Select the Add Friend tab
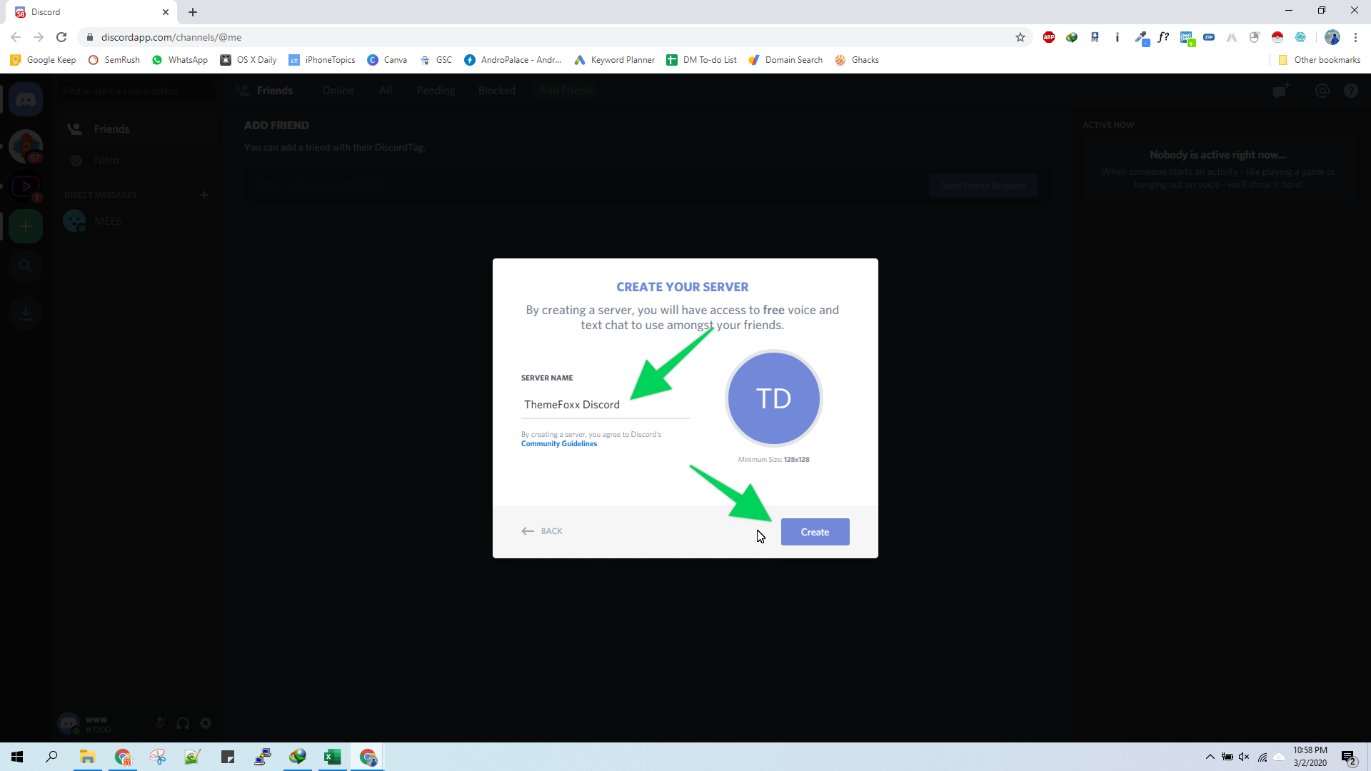 point(565,91)
